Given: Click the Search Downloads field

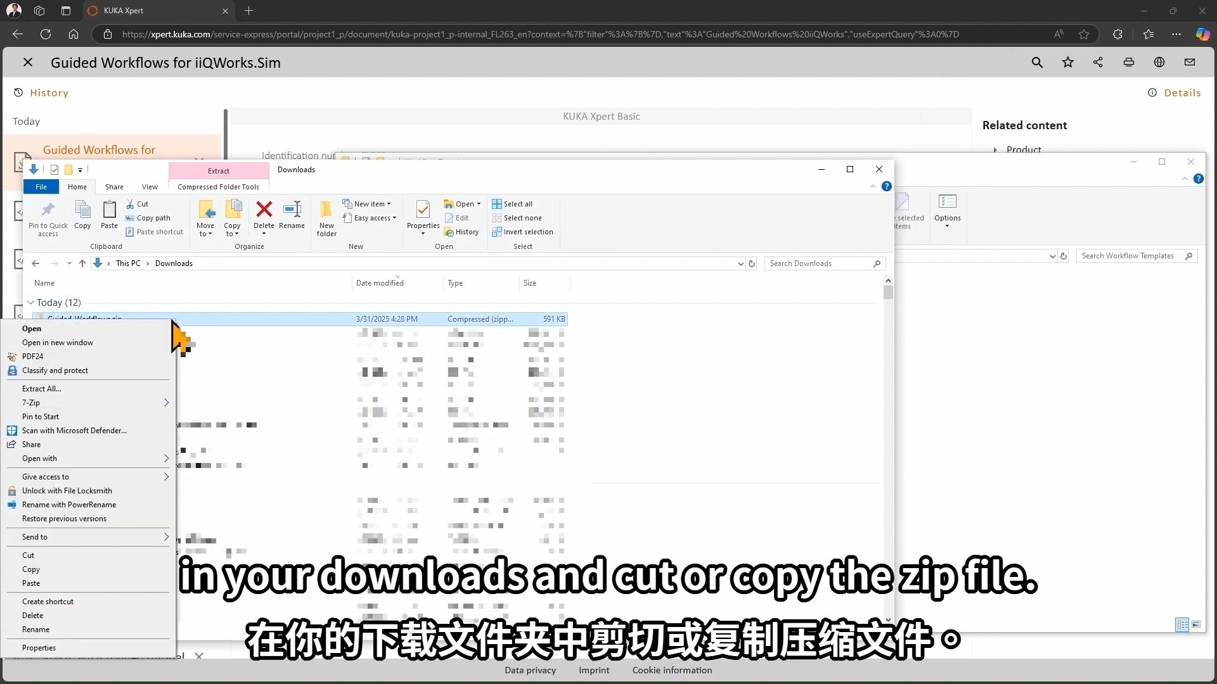Looking at the screenshot, I should click(x=825, y=263).
